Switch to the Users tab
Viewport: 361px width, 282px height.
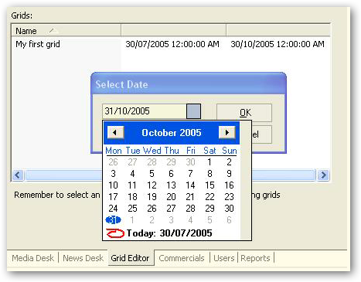pyautogui.click(x=224, y=258)
